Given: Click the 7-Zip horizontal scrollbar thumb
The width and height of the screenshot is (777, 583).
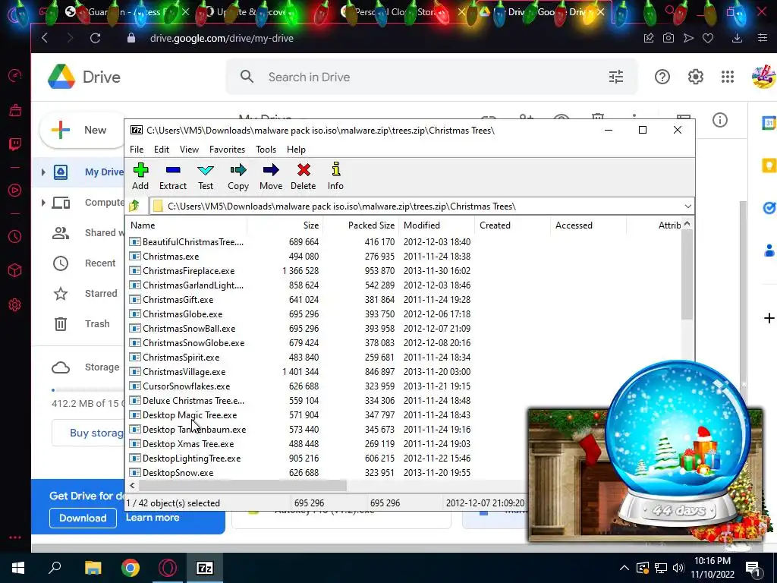Looking at the screenshot, I should click(242, 485).
